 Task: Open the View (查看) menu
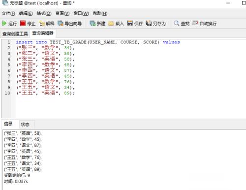click(62, 13)
